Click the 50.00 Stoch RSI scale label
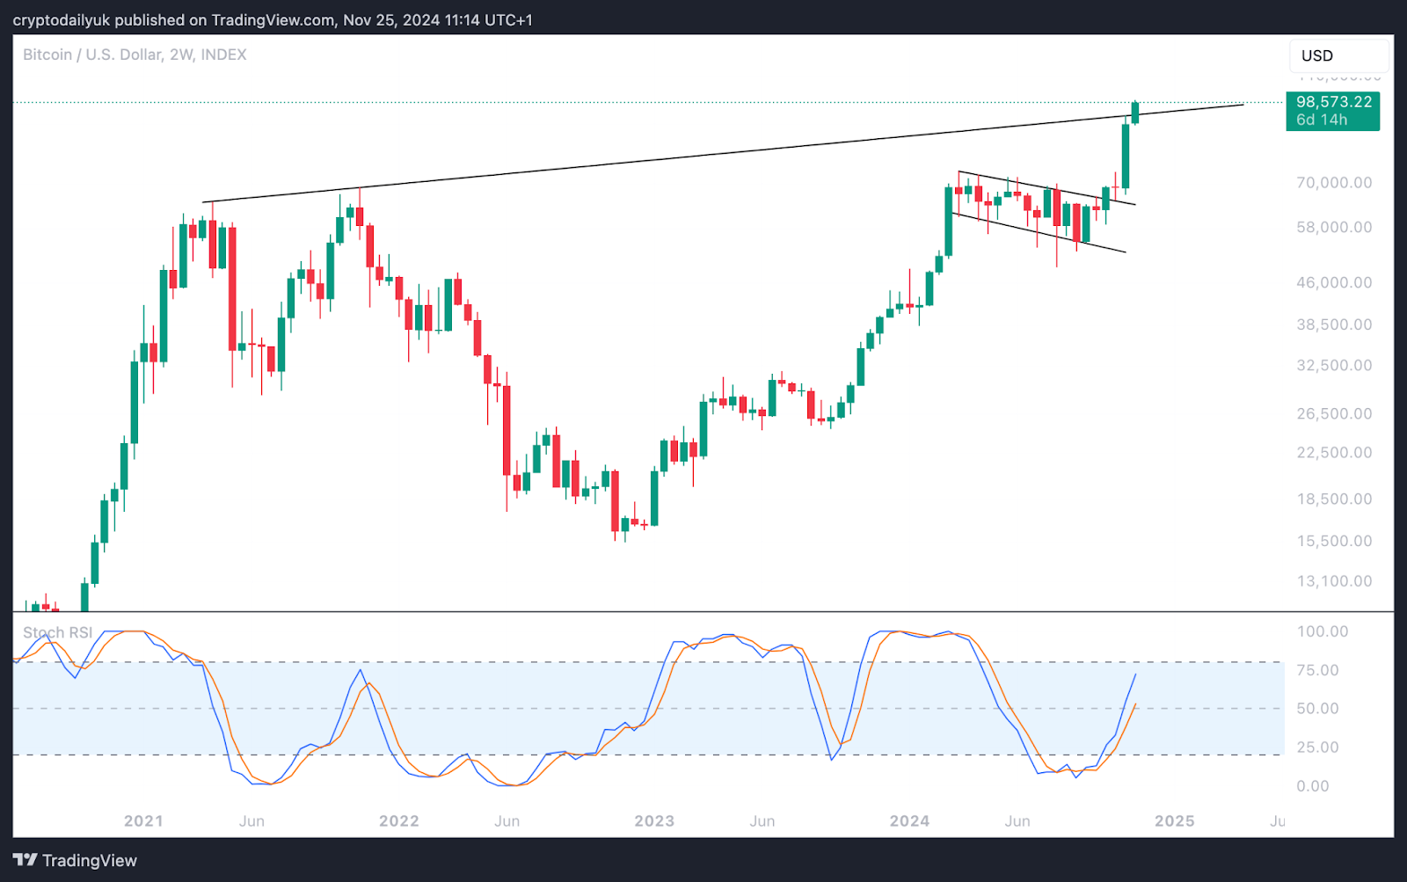This screenshot has height=882, width=1407. click(x=1317, y=708)
